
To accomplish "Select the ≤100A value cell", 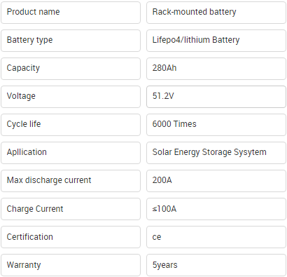I will pyautogui.click(x=216, y=209).
